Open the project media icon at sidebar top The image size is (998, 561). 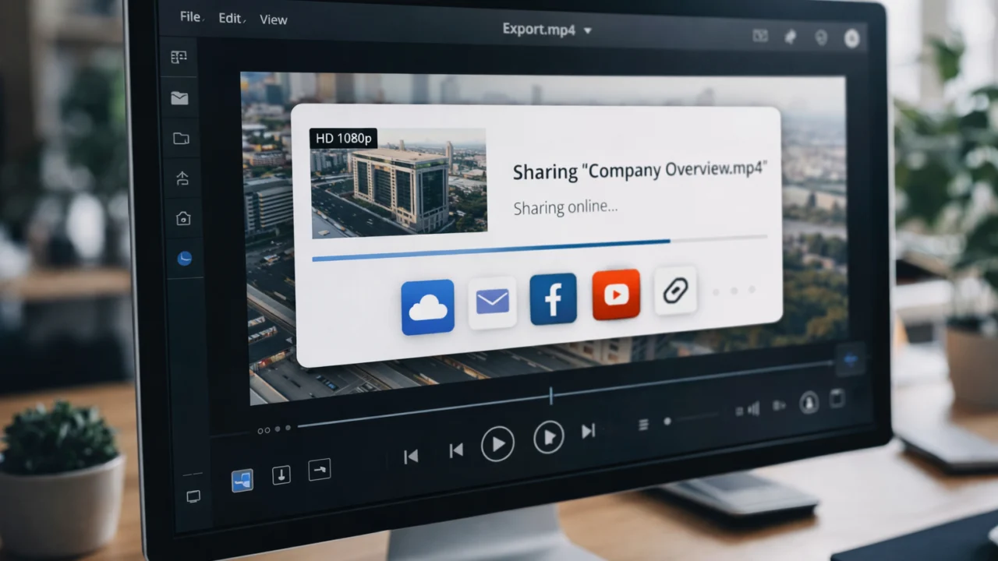pyautogui.click(x=179, y=57)
